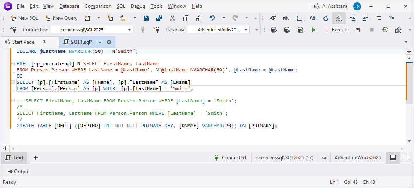Open the Comparison menu
The height and width of the screenshot is (188, 414).
click(98, 6)
